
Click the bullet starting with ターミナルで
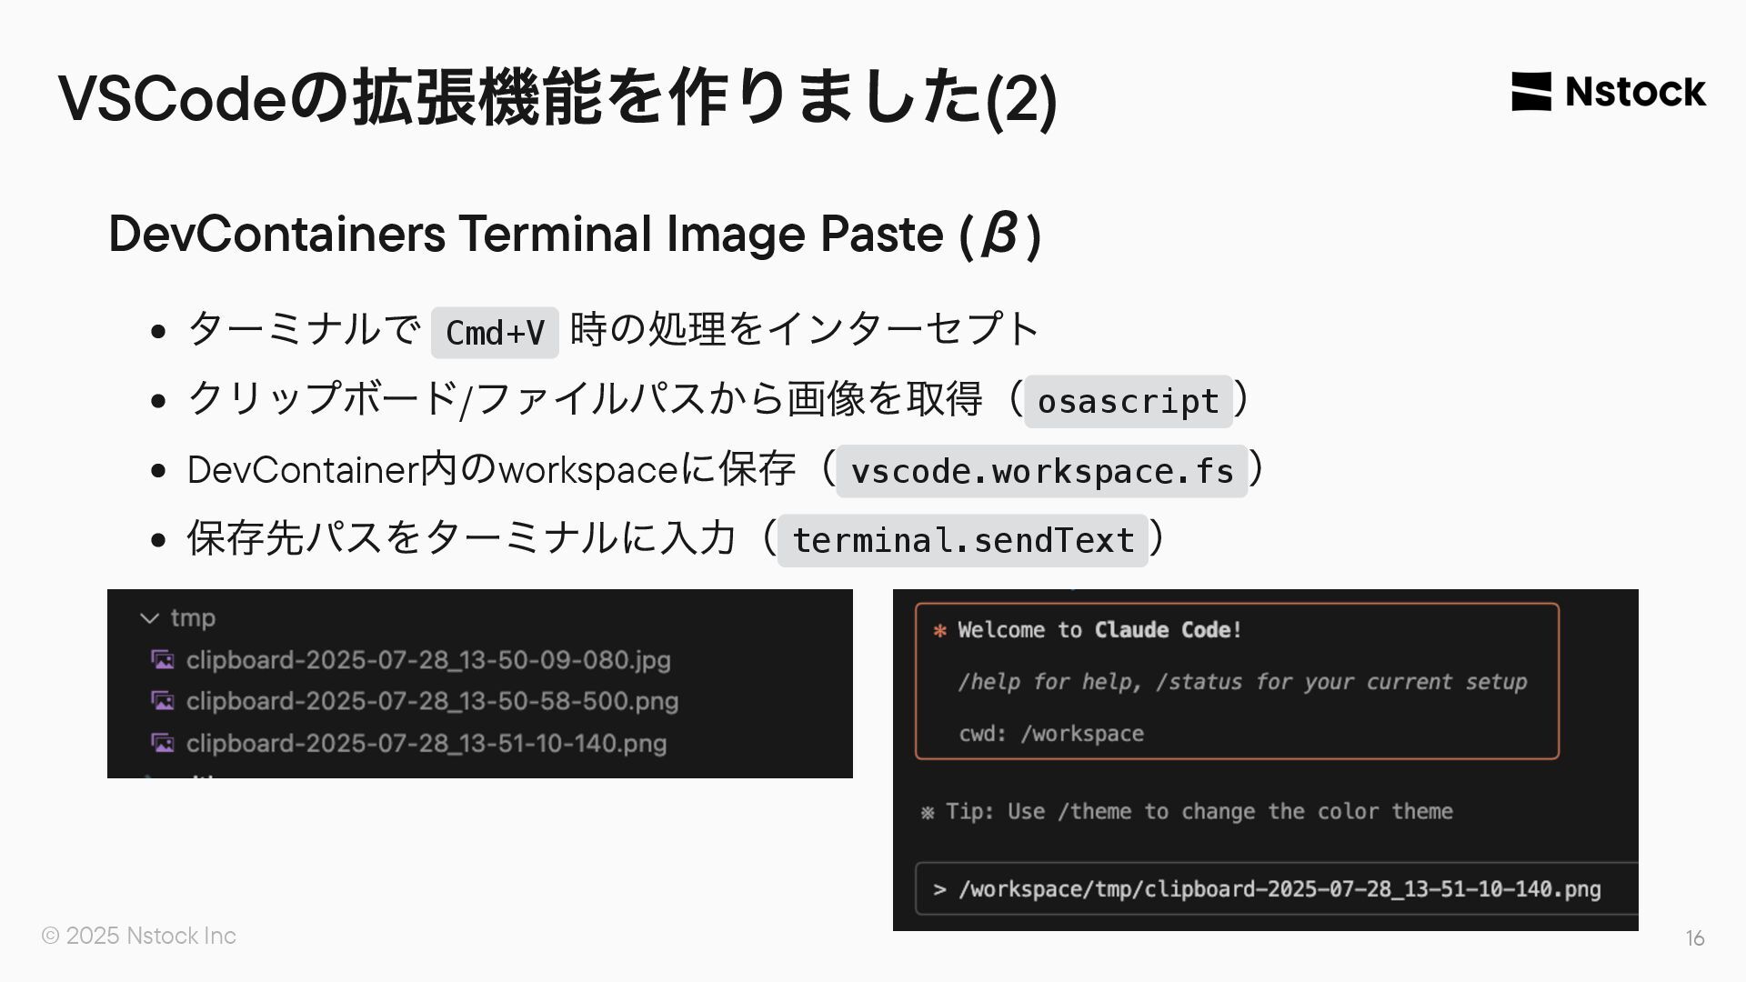[614, 330]
